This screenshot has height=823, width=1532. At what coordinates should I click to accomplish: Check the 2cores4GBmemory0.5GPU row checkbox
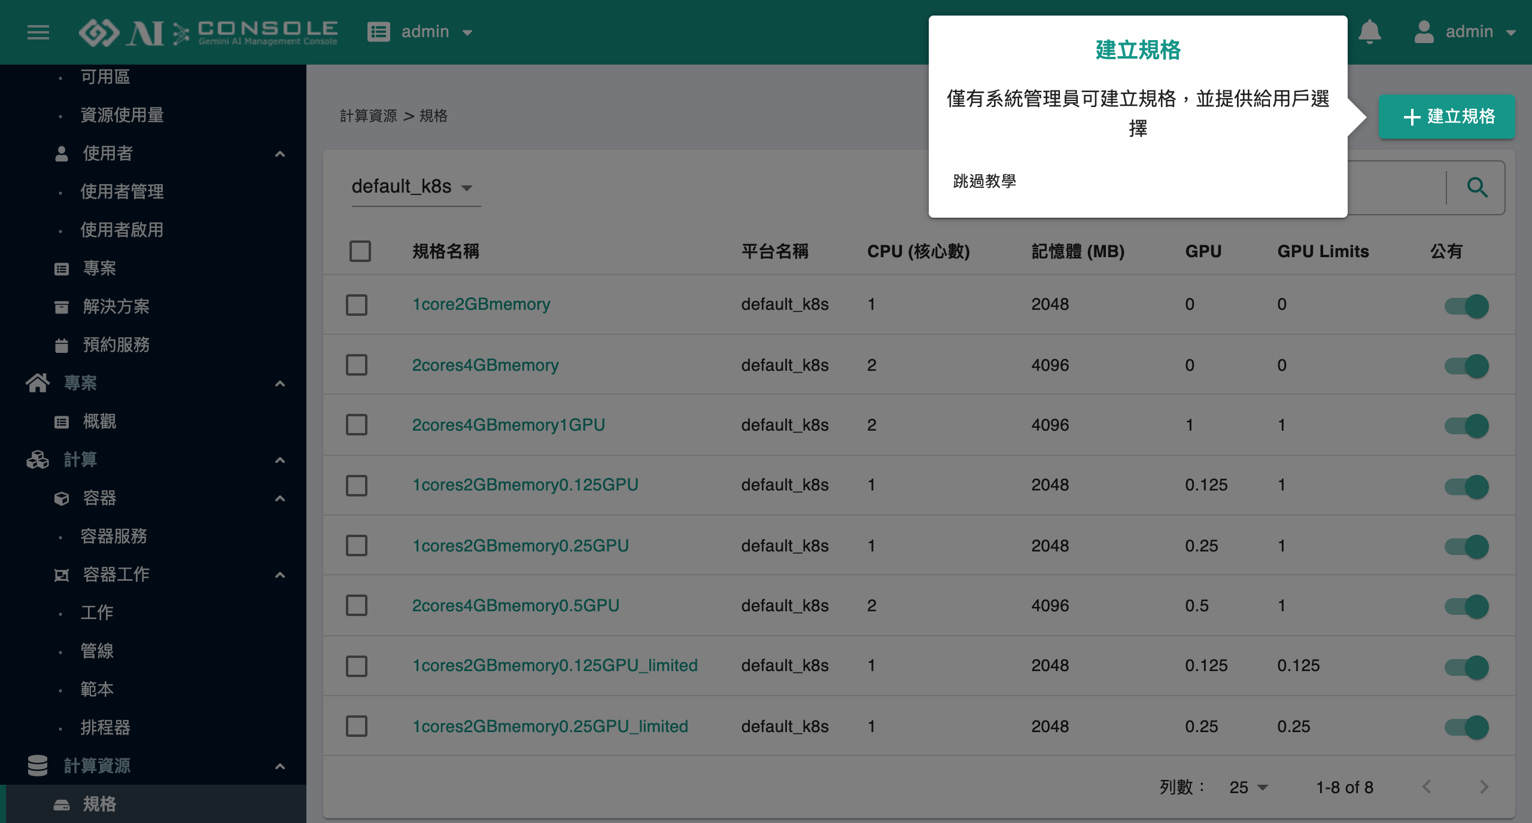(357, 605)
